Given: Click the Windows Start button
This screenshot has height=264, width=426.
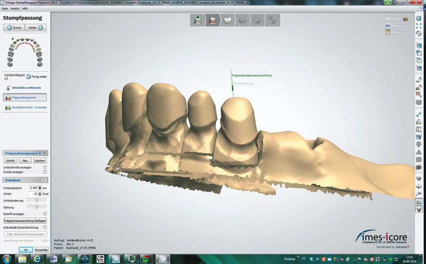Looking at the screenshot, I should tap(6, 259).
